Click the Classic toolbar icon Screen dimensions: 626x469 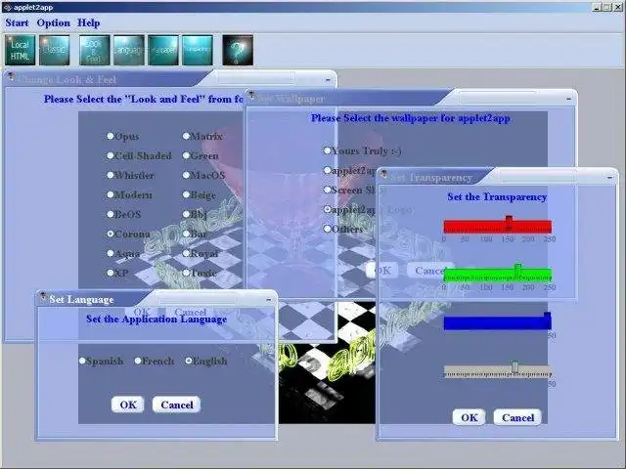(x=55, y=50)
